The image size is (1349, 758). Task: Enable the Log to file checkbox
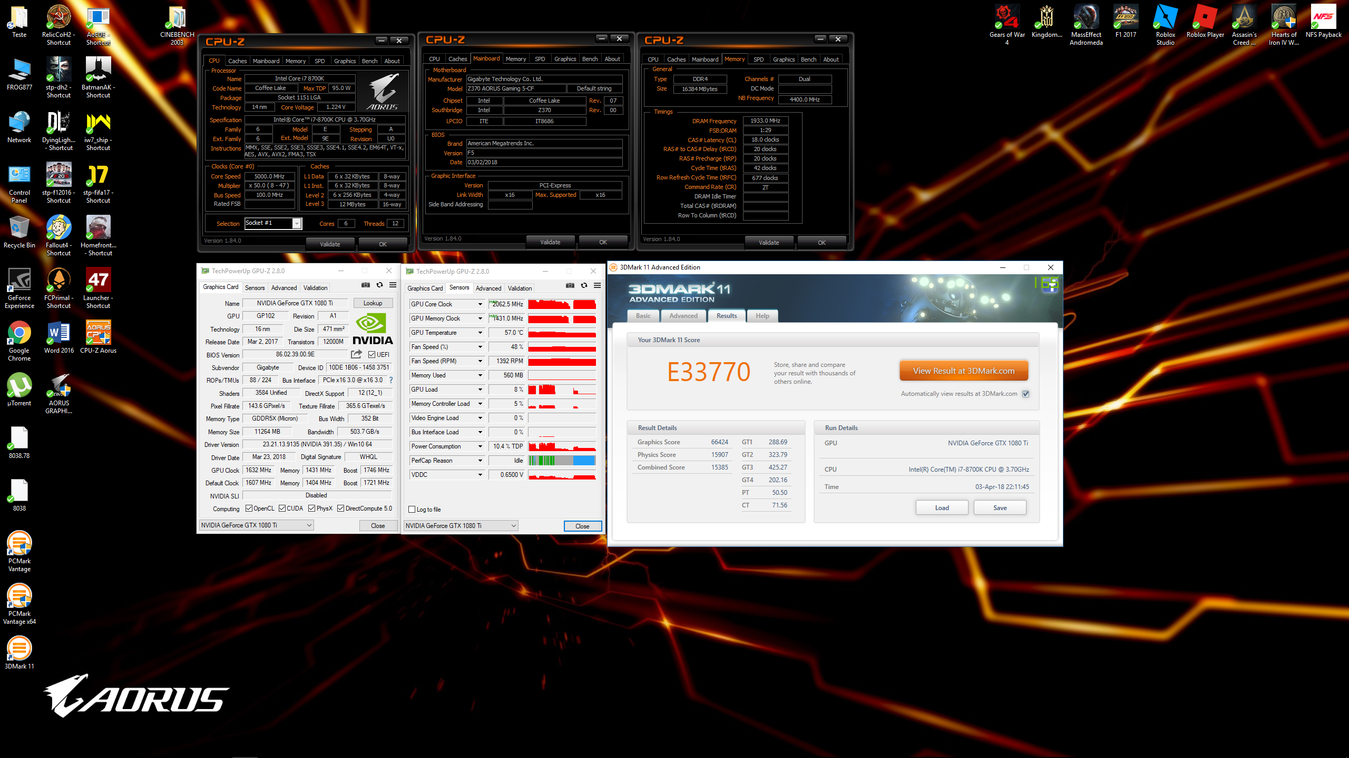(412, 510)
